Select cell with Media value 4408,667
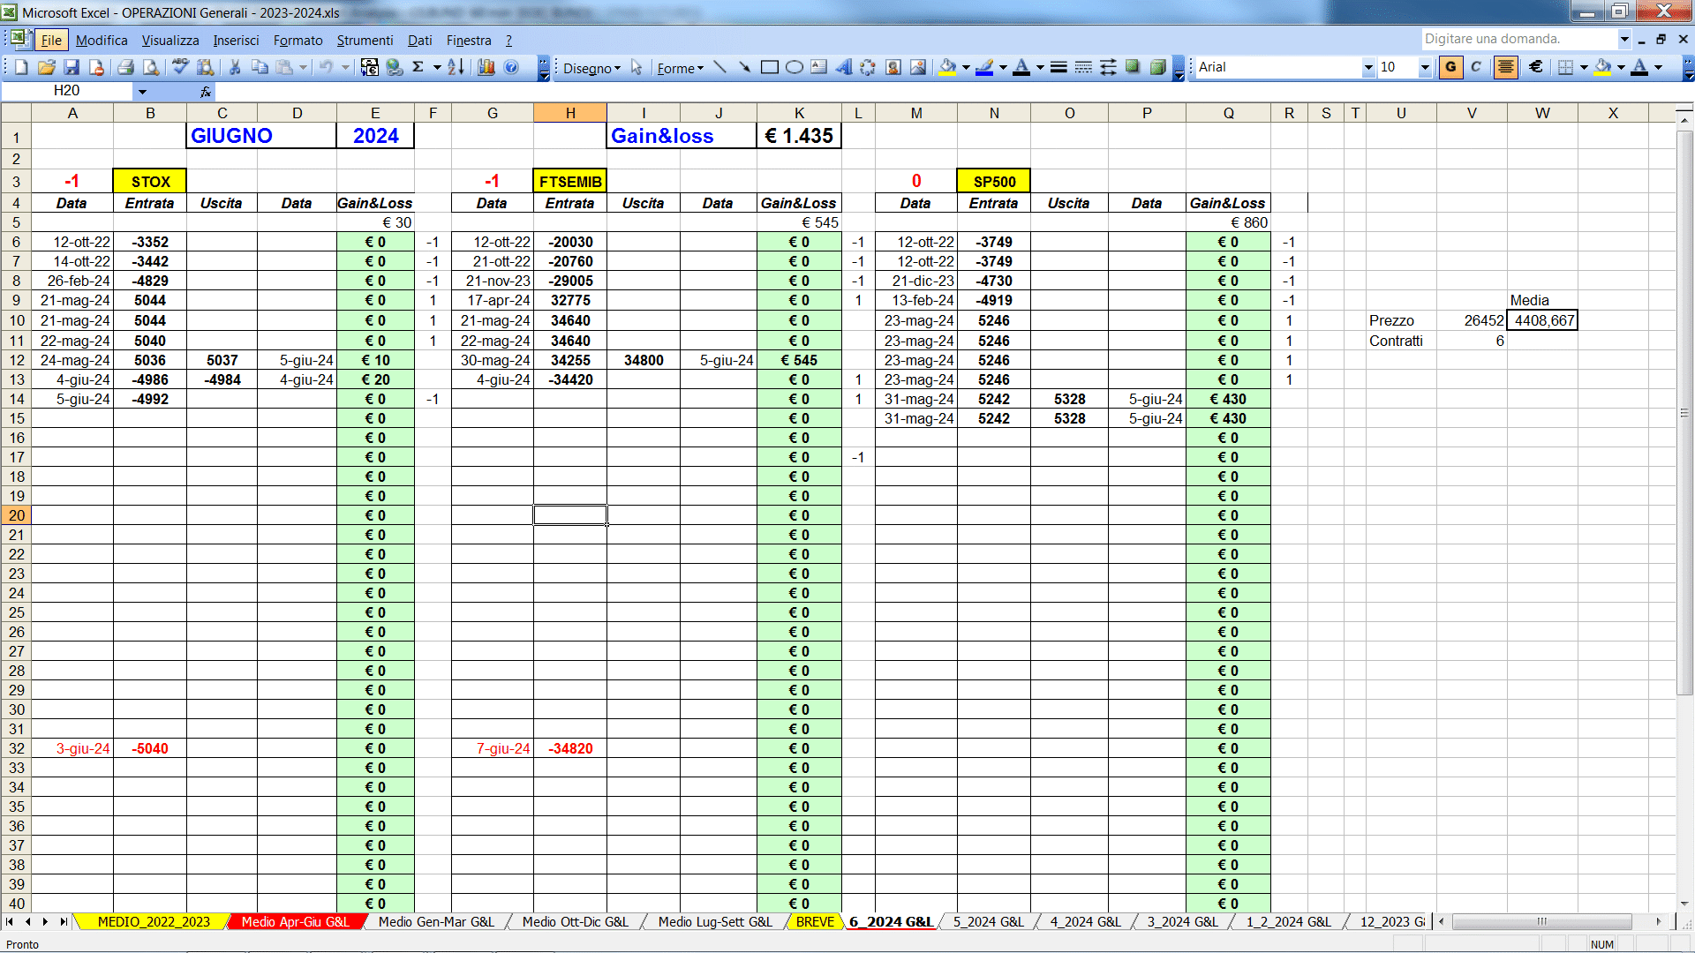 point(1542,320)
